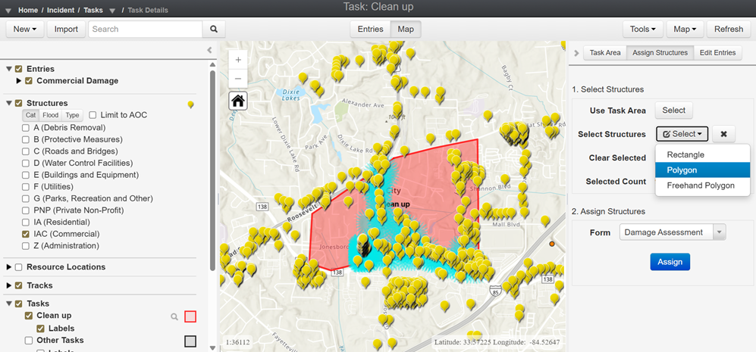
Task: Click the Import button
Action: 66,29
